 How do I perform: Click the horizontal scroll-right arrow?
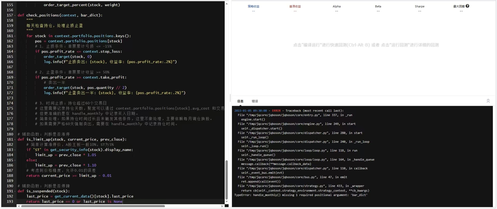(222, 206)
